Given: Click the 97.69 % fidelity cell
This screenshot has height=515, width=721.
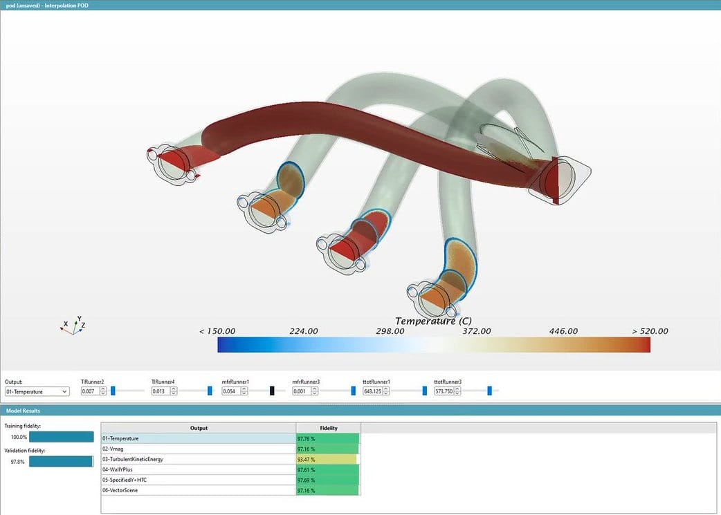Looking at the screenshot, I should click(x=328, y=480).
